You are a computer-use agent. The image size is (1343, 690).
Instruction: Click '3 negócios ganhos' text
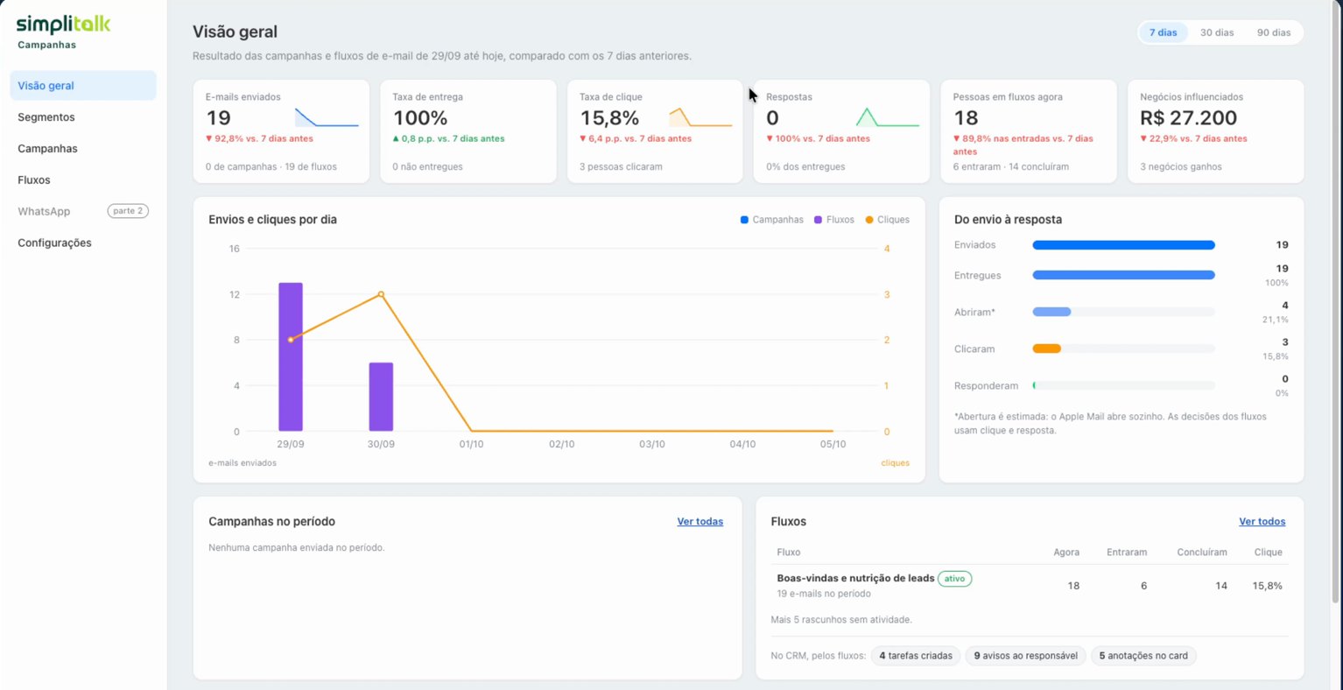(1181, 167)
